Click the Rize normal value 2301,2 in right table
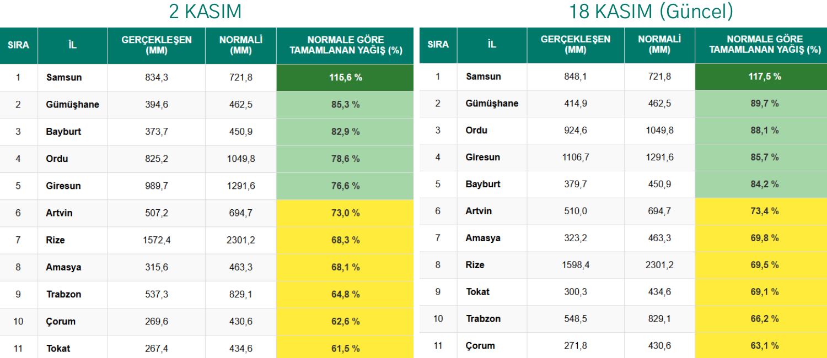827x358 pixels. click(659, 265)
